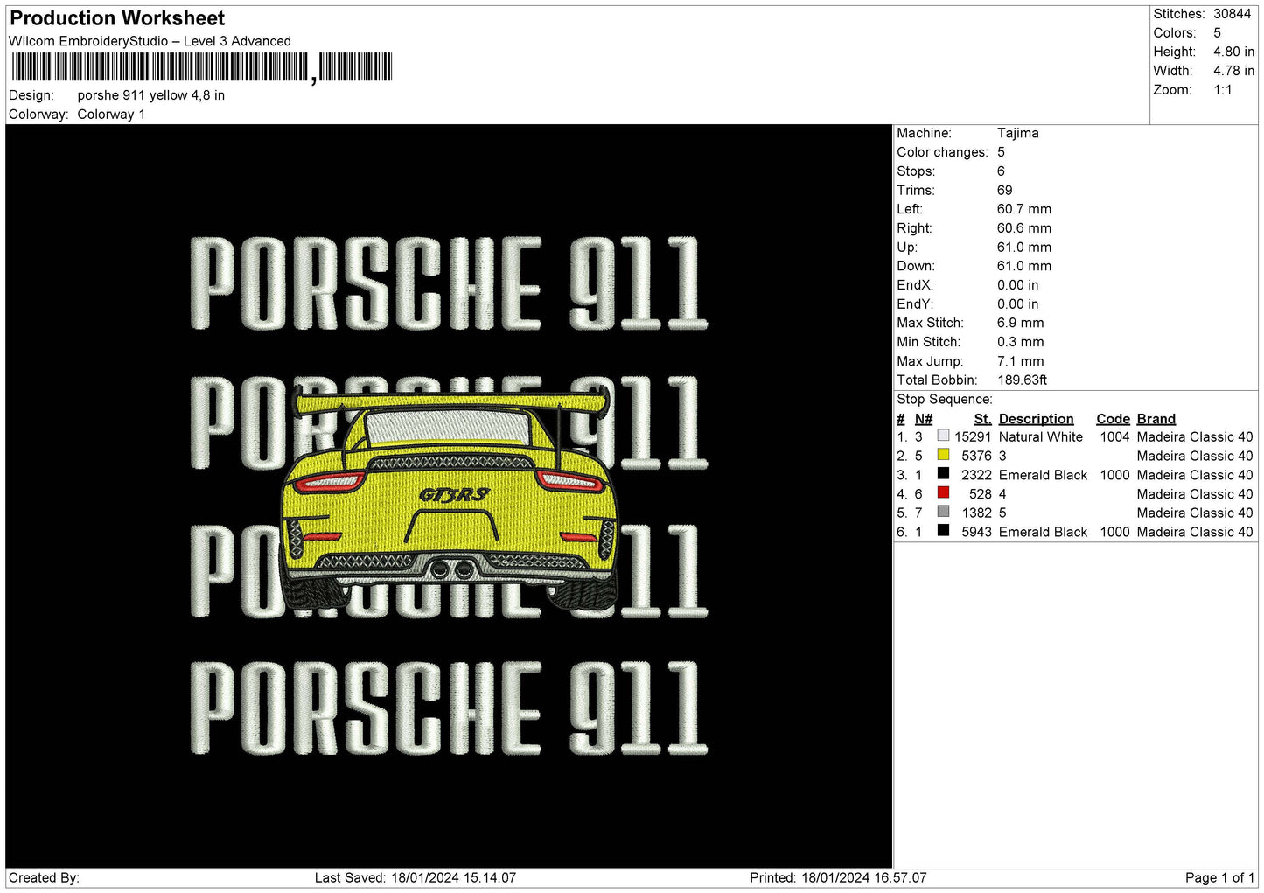The image size is (1264, 893).
Task: Click the Max Stitch value 6.9 mm
Action: 1020,323
